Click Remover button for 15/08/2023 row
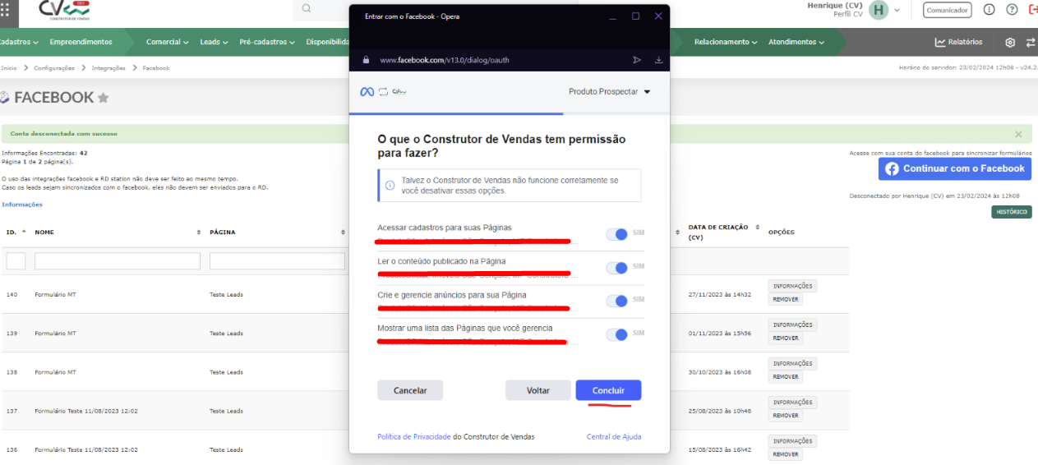This screenshot has width=1038, height=465. coord(785,453)
